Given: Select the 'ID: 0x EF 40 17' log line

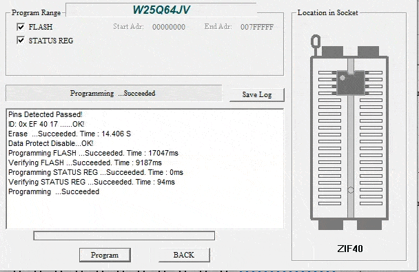Looking at the screenshot, I should pyautogui.click(x=46, y=124).
